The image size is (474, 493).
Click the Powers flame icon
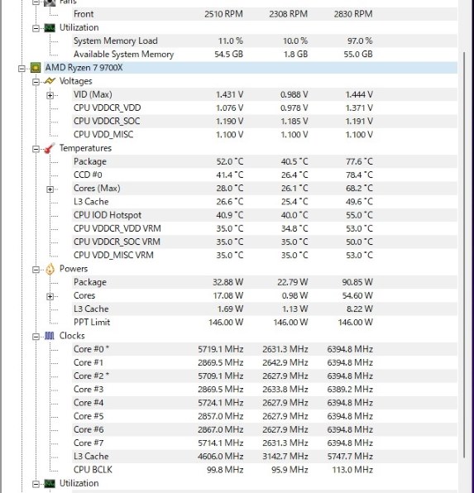tap(50, 269)
